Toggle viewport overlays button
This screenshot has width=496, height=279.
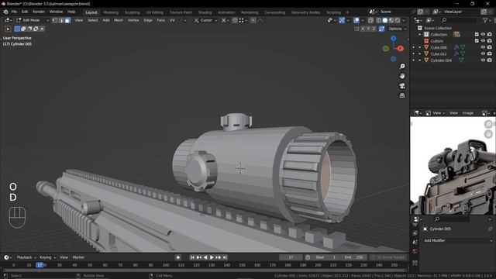(x=356, y=20)
